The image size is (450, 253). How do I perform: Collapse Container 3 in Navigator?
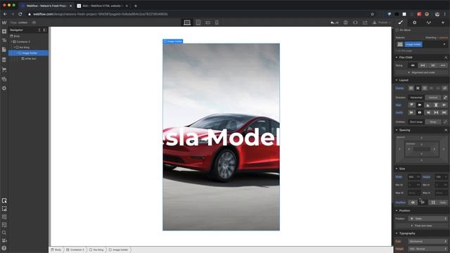(x=11, y=42)
